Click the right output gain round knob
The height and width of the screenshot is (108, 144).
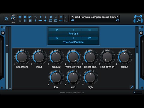coord(141,33)
